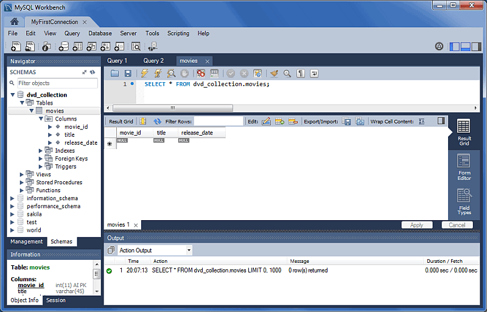Screen dimensions: 487x312
Task: Toggle autocommit mode
Action: (258, 73)
